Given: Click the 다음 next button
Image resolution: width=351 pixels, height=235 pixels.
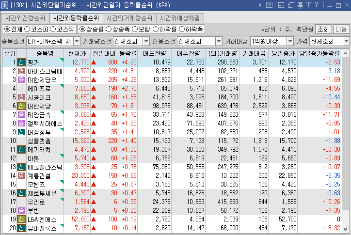Looking at the screenshot, I should tap(341, 29).
